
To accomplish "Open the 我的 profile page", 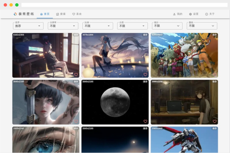I will (178, 14).
